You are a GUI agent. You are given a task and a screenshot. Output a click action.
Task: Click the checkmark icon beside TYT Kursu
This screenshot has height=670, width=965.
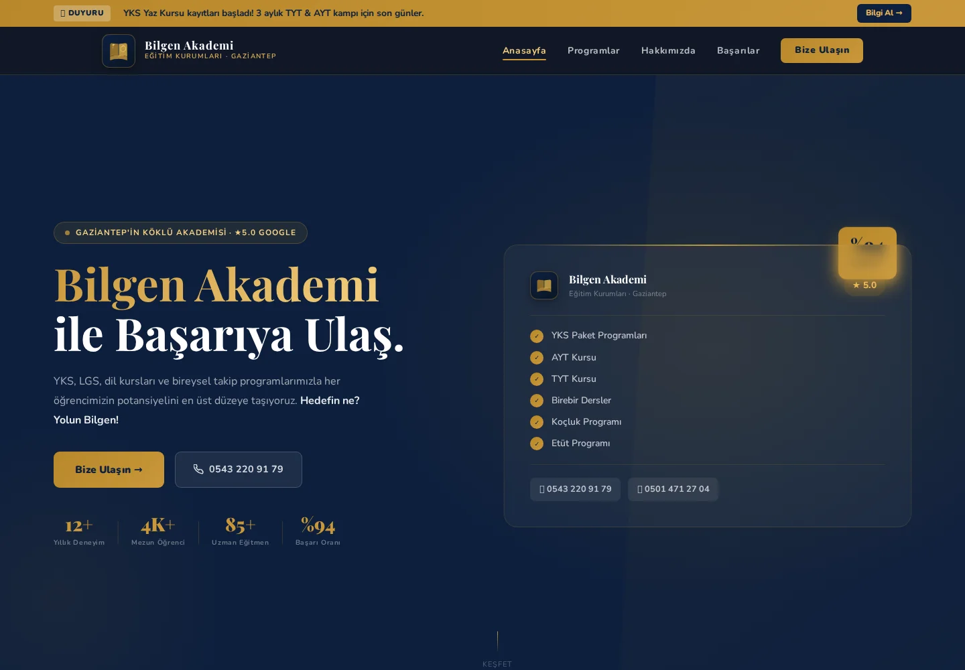tap(537, 379)
